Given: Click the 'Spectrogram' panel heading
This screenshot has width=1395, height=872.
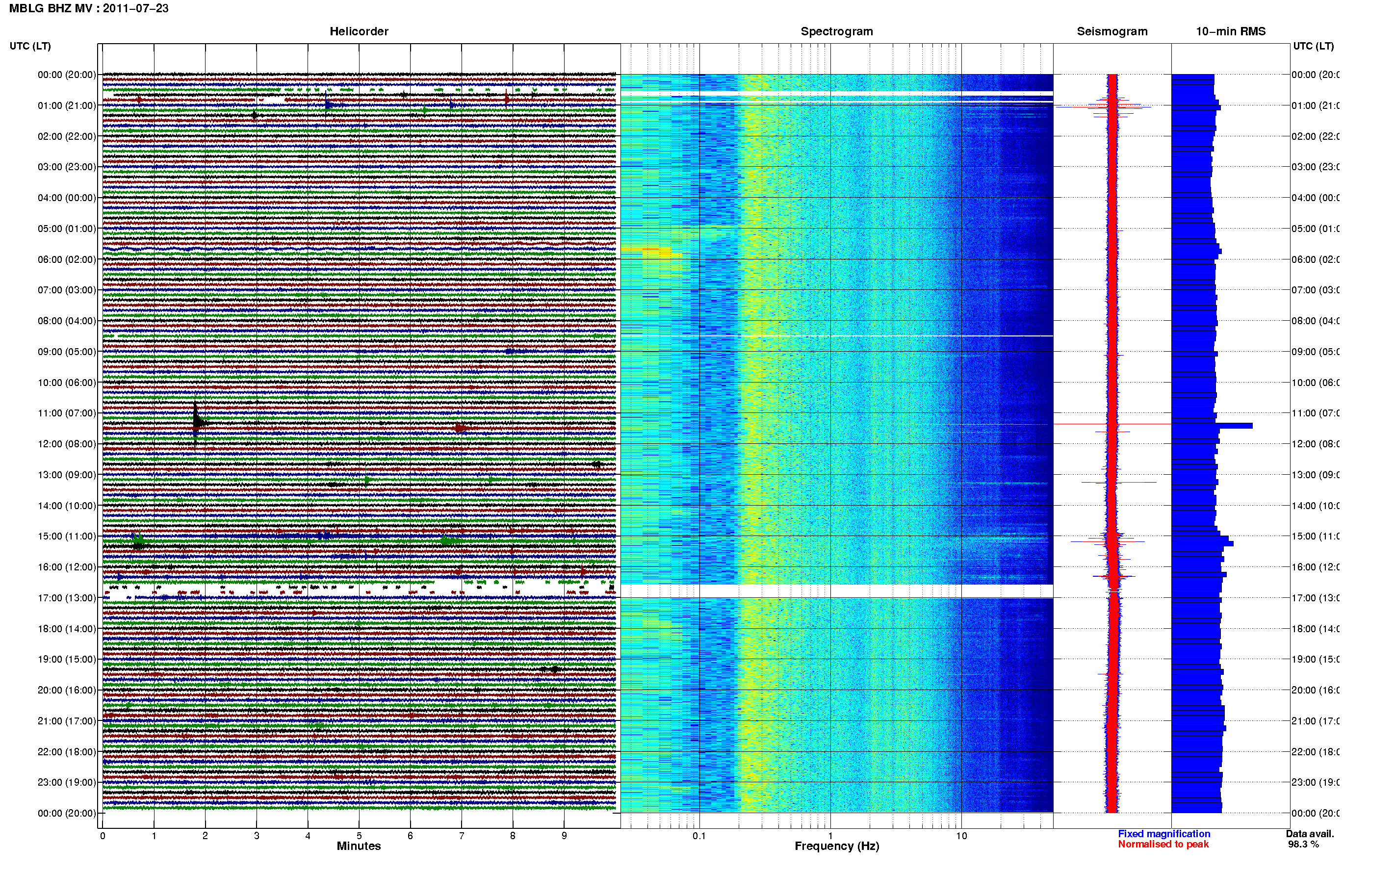Looking at the screenshot, I should [837, 31].
